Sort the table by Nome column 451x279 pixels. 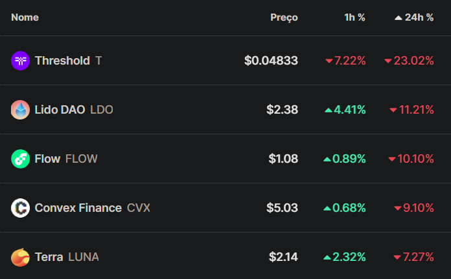tap(25, 17)
